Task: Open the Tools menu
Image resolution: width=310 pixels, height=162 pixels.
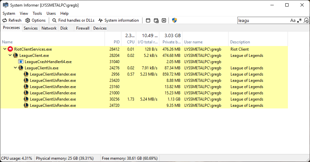Action: 37,13
